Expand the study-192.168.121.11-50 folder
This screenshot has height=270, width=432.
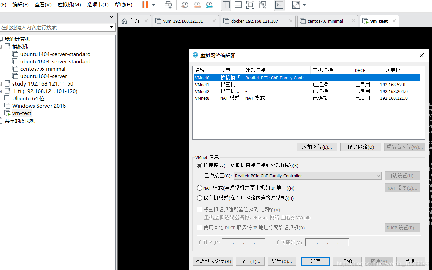point(1,84)
